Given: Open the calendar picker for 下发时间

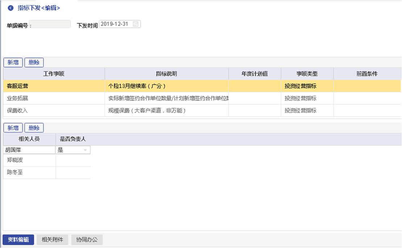Looking at the screenshot, I should click(136, 24).
